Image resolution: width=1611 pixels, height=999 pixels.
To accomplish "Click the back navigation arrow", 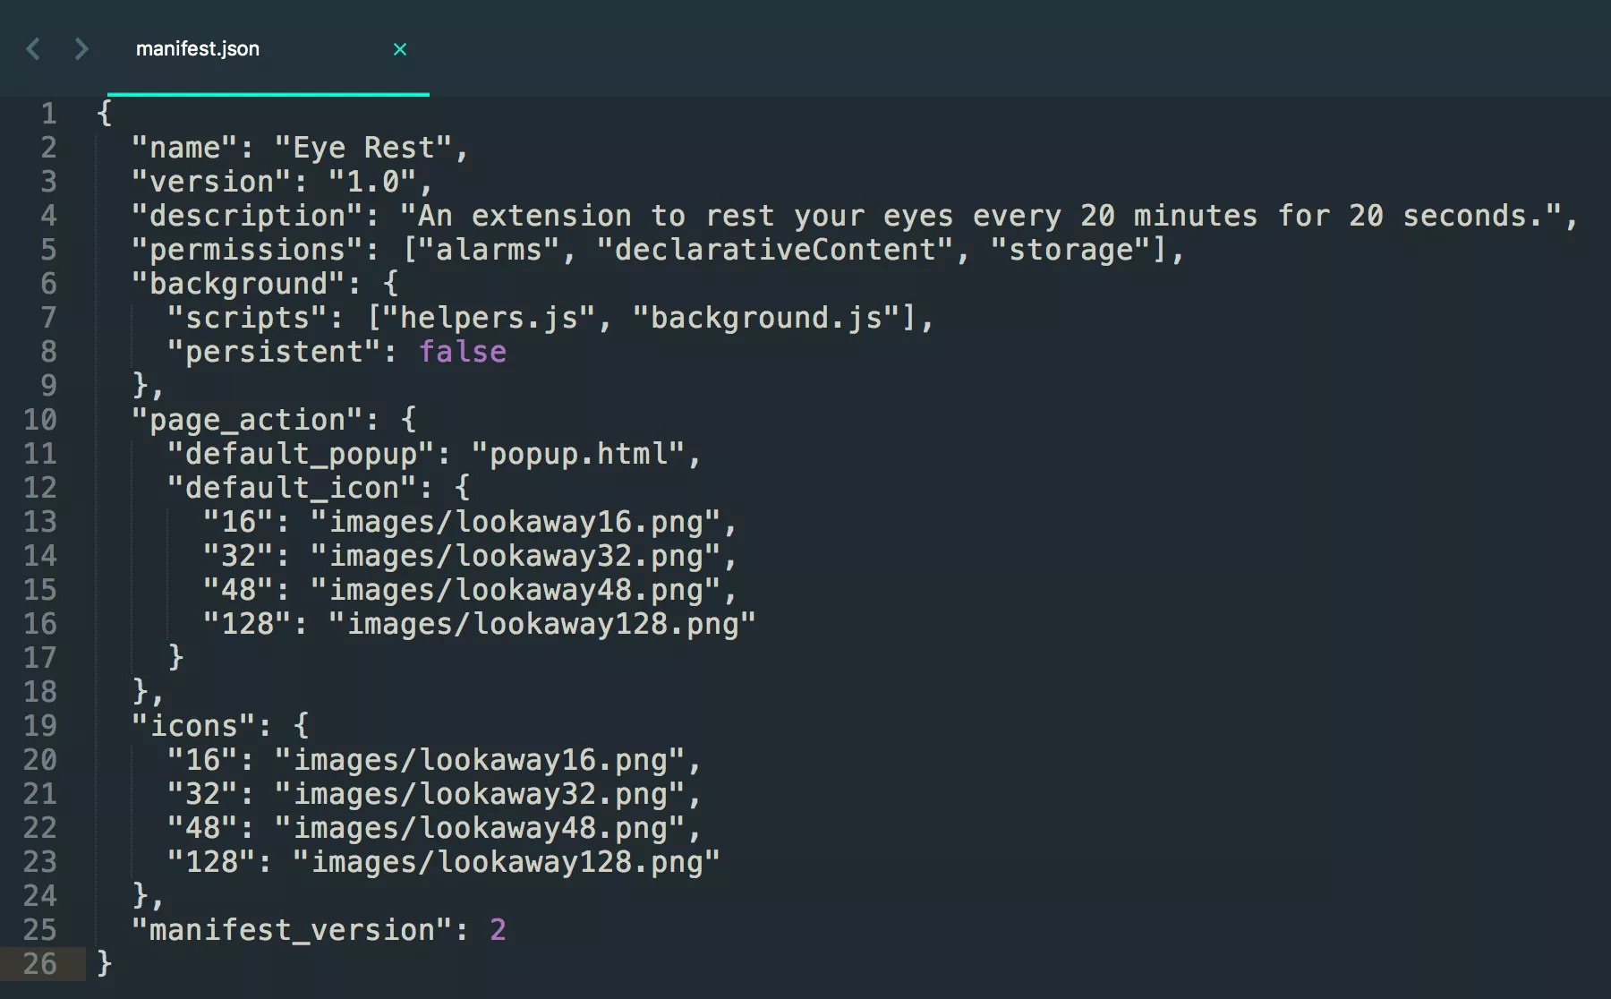I will click(x=33, y=48).
